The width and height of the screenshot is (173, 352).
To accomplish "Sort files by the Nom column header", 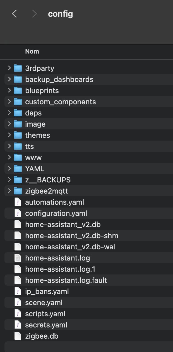I will coord(32,51).
